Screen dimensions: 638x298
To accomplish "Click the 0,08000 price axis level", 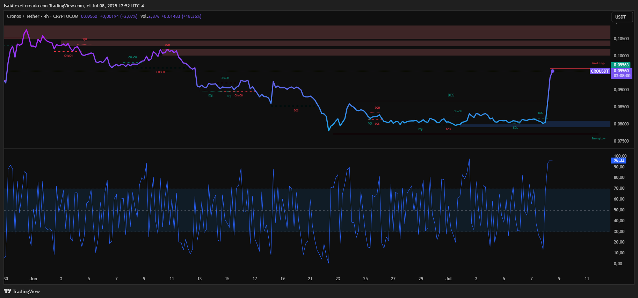I will pyautogui.click(x=621, y=124).
